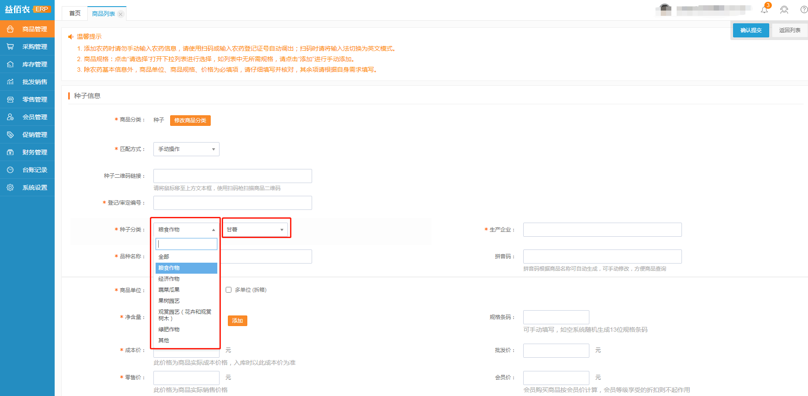The height and width of the screenshot is (396, 808).
Task: Click the 库存管理 warehouse icon
Action: pyautogui.click(x=10, y=64)
